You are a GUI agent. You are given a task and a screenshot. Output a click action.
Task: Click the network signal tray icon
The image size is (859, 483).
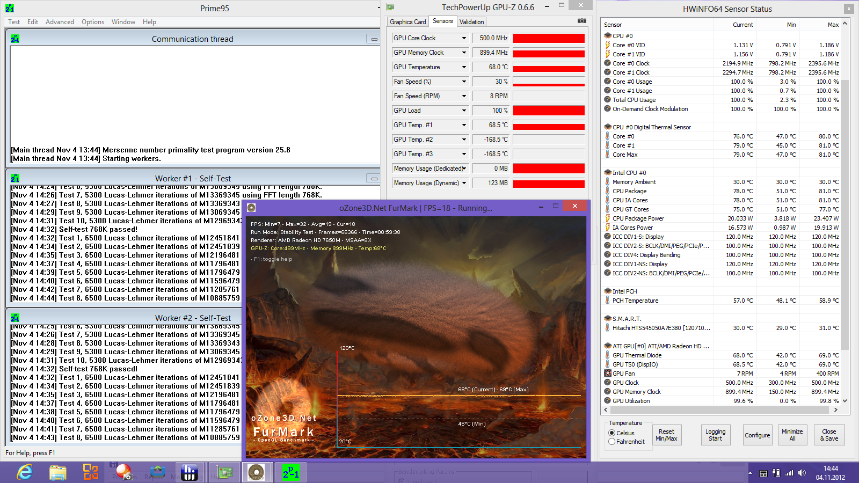(x=789, y=473)
